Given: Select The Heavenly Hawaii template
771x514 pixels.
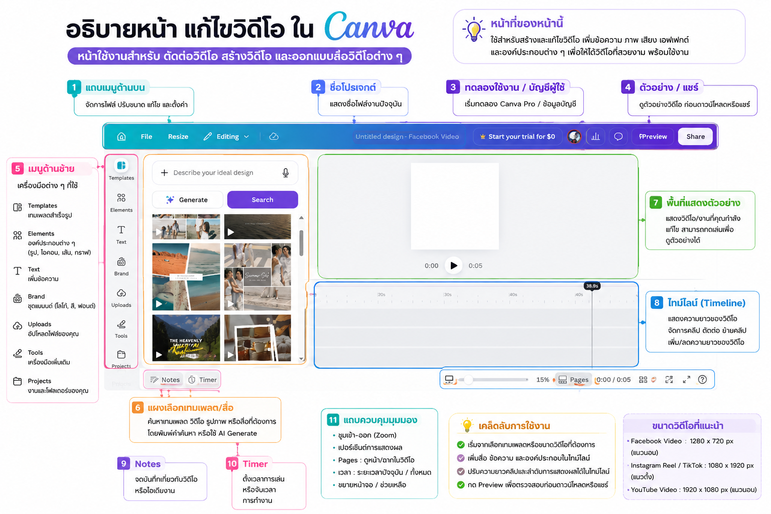Looking at the screenshot, I should pyautogui.click(x=186, y=338).
